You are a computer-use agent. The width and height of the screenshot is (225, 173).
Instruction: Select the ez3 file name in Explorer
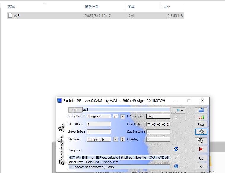point(17,16)
